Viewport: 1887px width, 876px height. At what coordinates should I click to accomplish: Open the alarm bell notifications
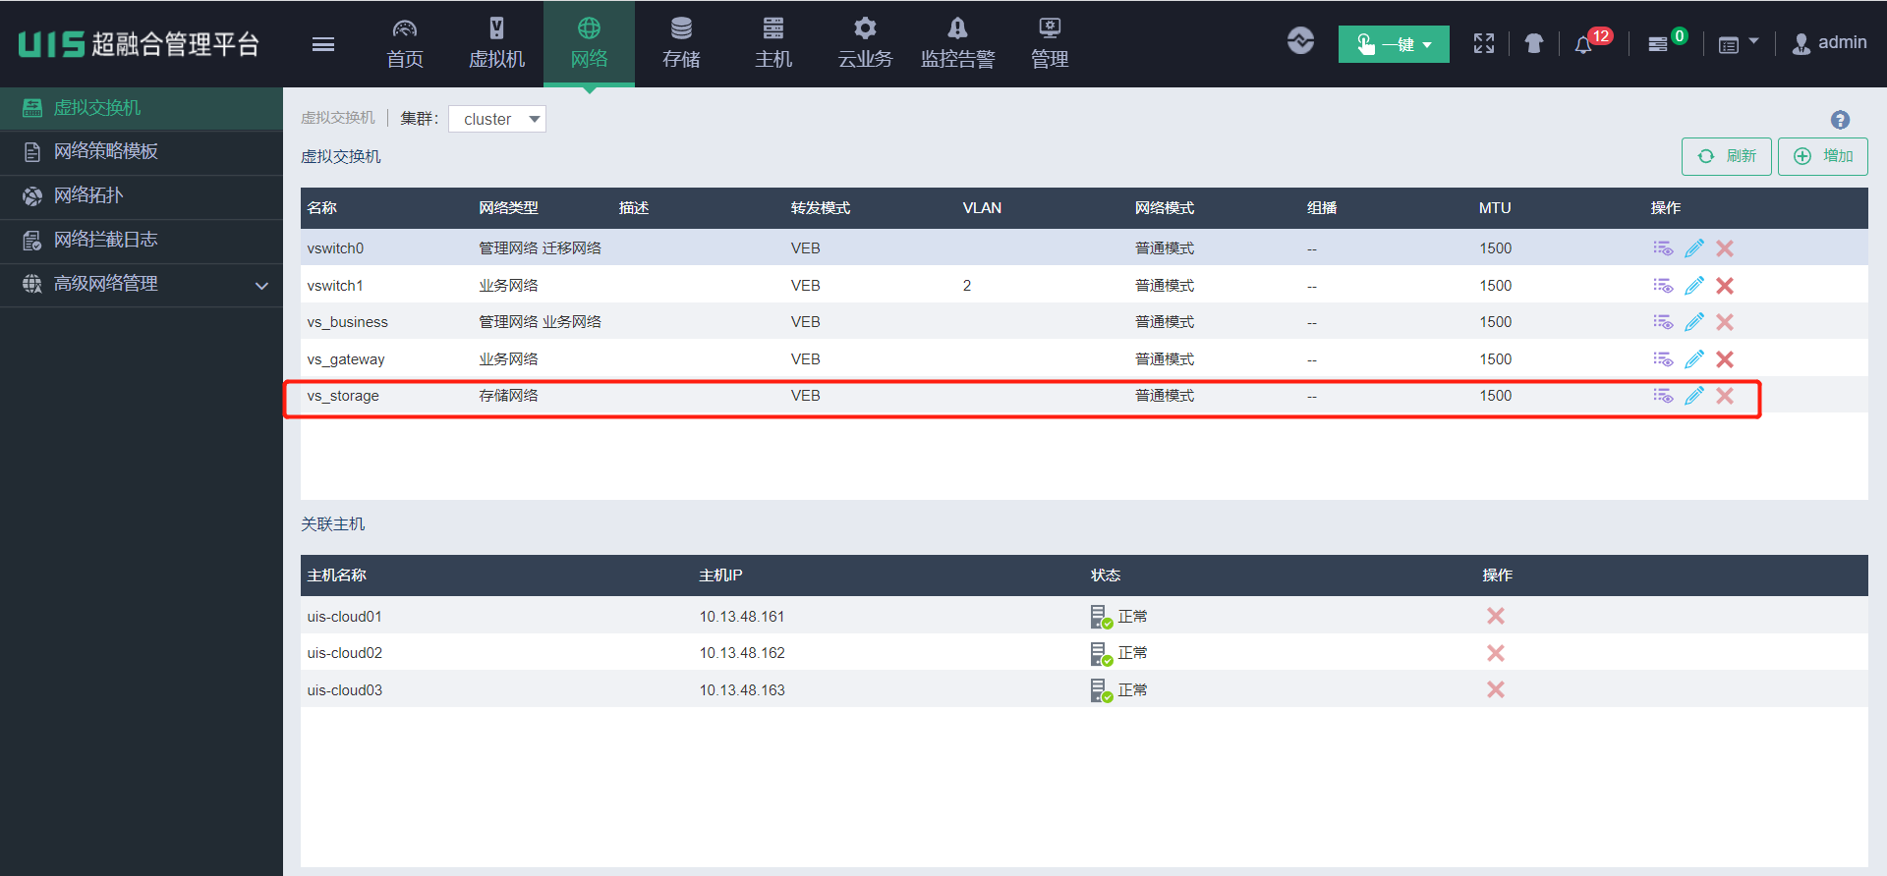click(1583, 44)
